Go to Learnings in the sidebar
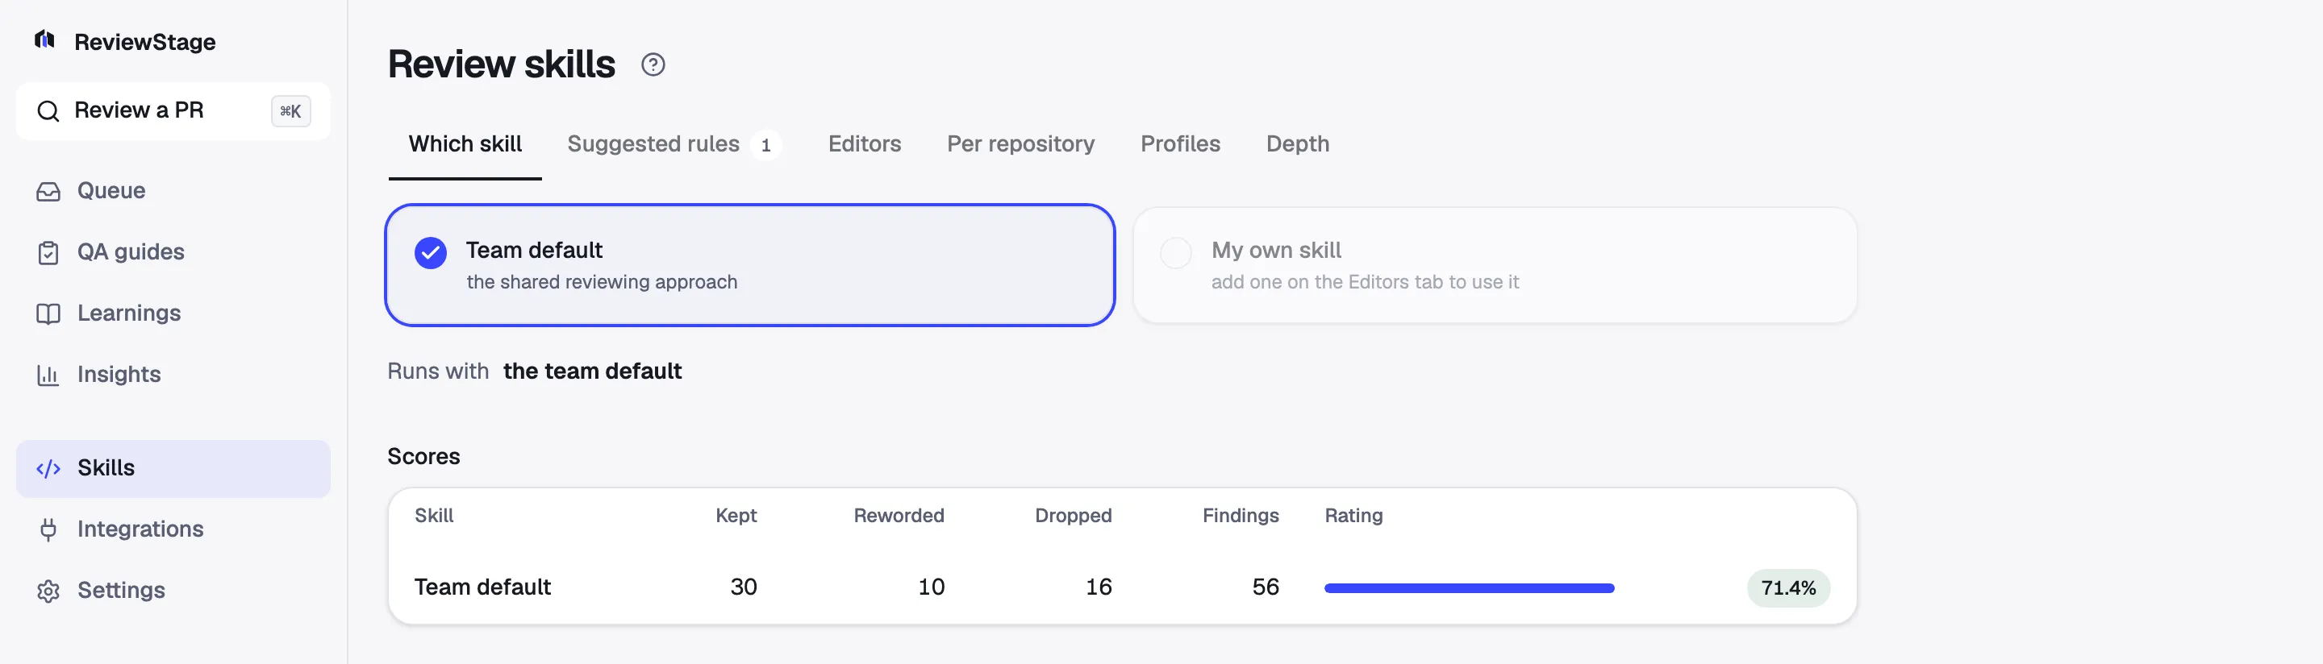 tap(173, 313)
